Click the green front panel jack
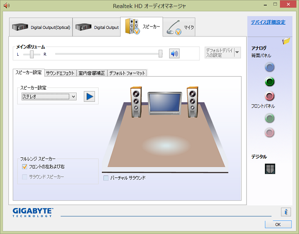This screenshot has height=234, width=299. point(270,118)
